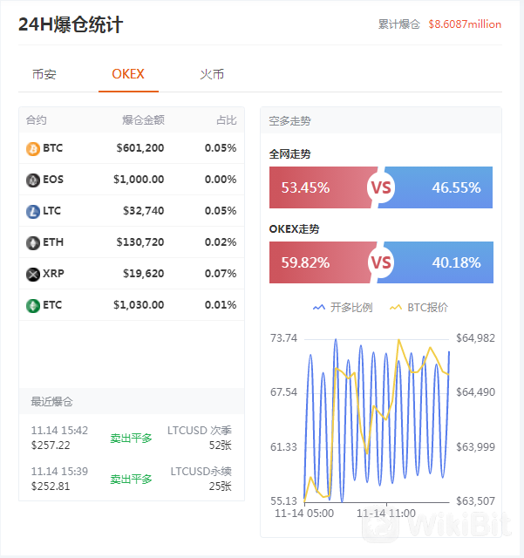Click the 11.14 15:39 liquidation timestamp
The width and height of the screenshot is (524, 558).
[59, 472]
